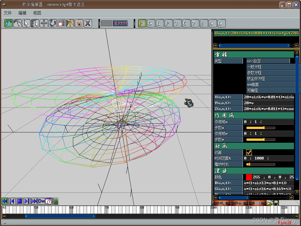Choose 极坐标方程 from type list

[x=271, y=79]
